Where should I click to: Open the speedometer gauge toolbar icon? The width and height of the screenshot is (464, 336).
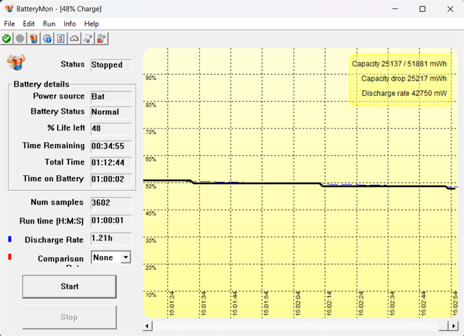pyautogui.click(x=74, y=38)
